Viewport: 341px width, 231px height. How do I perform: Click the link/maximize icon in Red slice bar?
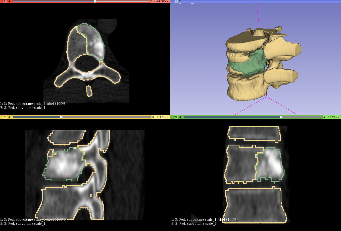(9, 2)
